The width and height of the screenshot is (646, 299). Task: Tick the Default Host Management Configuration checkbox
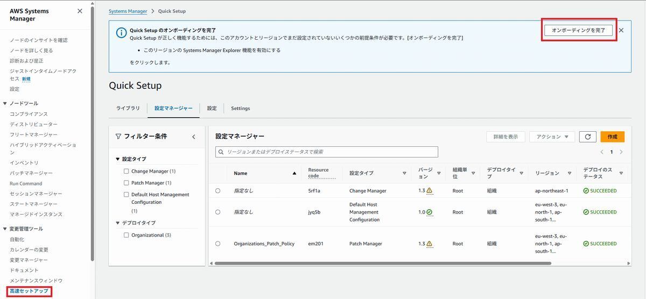pyautogui.click(x=127, y=195)
